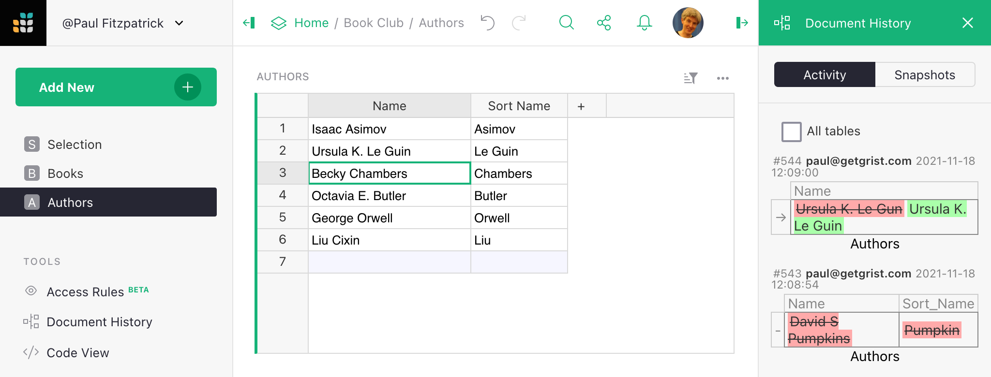The height and width of the screenshot is (377, 991).
Task: Select the George Orwell cell
Action: click(x=390, y=218)
